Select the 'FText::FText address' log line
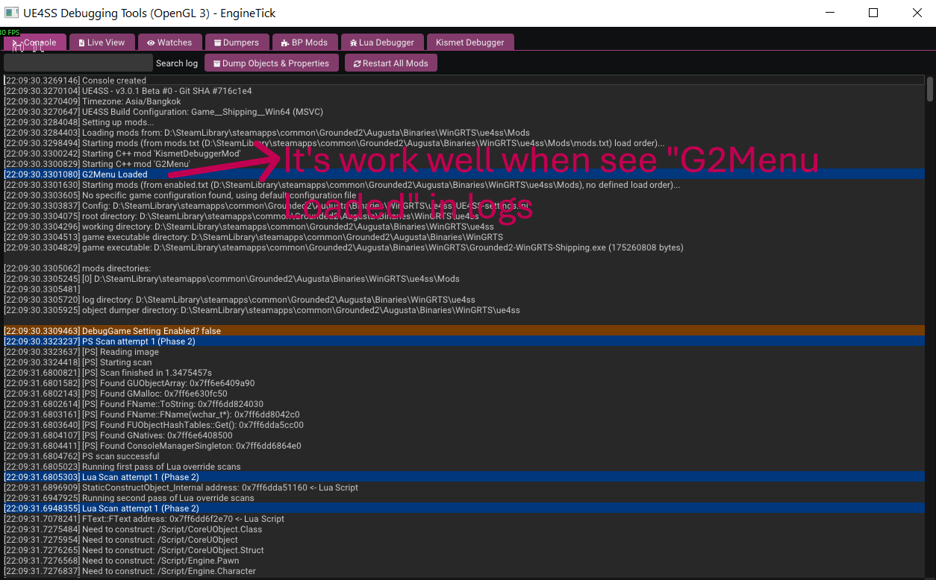The height and width of the screenshot is (580, 936). pyautogui.click(x=464, y=519)
